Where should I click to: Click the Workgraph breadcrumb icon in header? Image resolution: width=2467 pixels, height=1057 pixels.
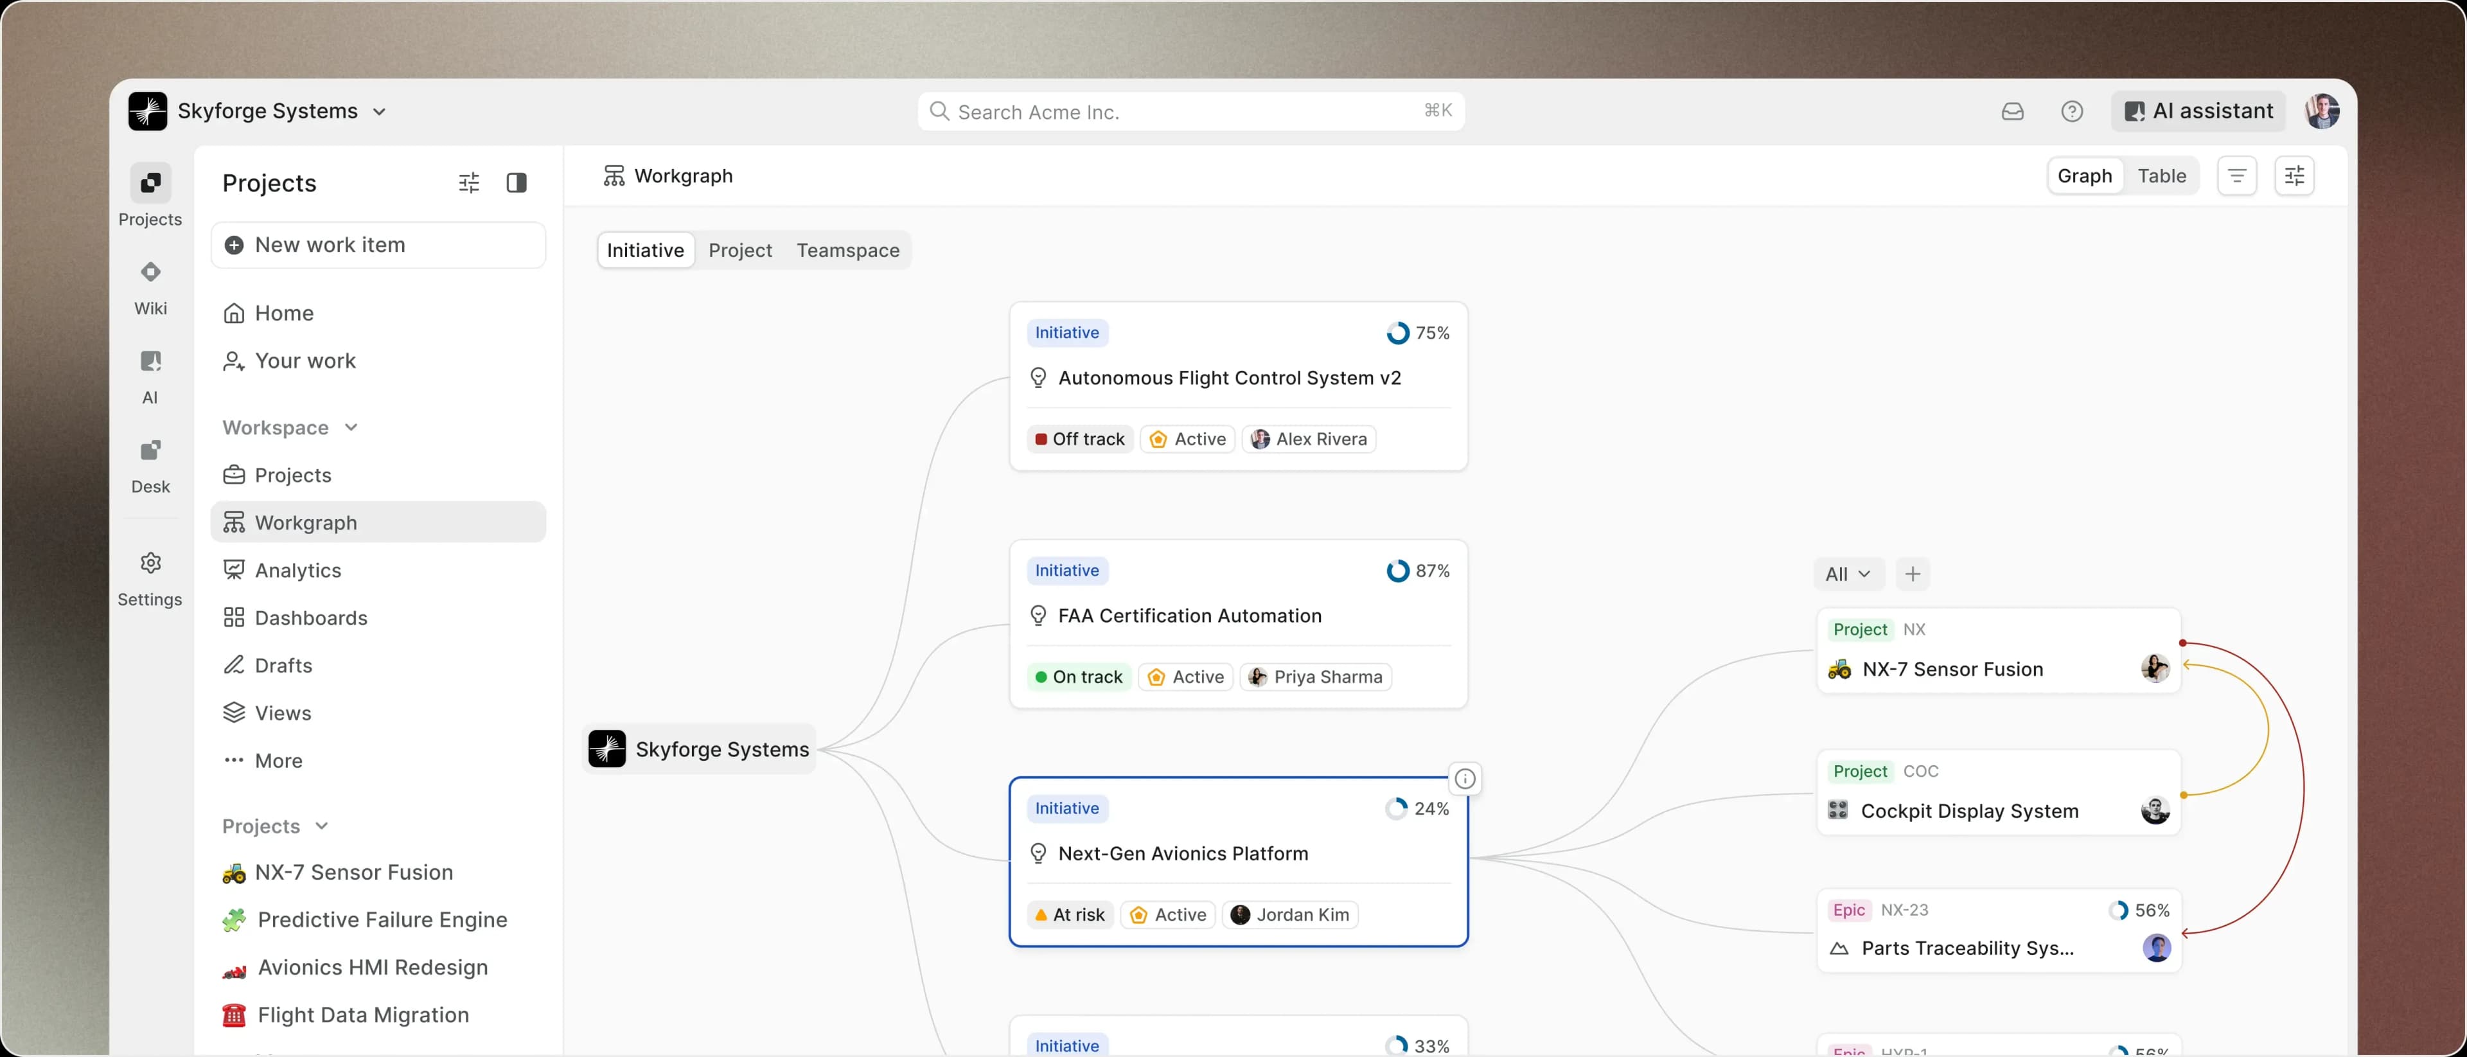coord(614,176)
